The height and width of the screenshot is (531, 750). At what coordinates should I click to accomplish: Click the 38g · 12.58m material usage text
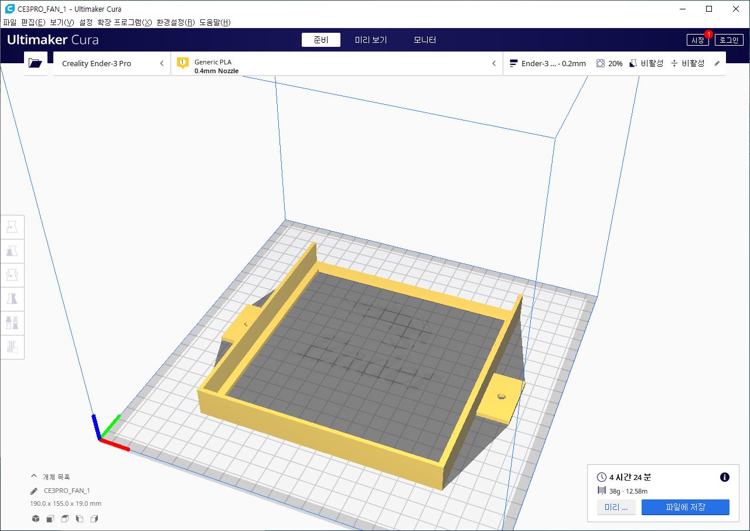(628, 491)
